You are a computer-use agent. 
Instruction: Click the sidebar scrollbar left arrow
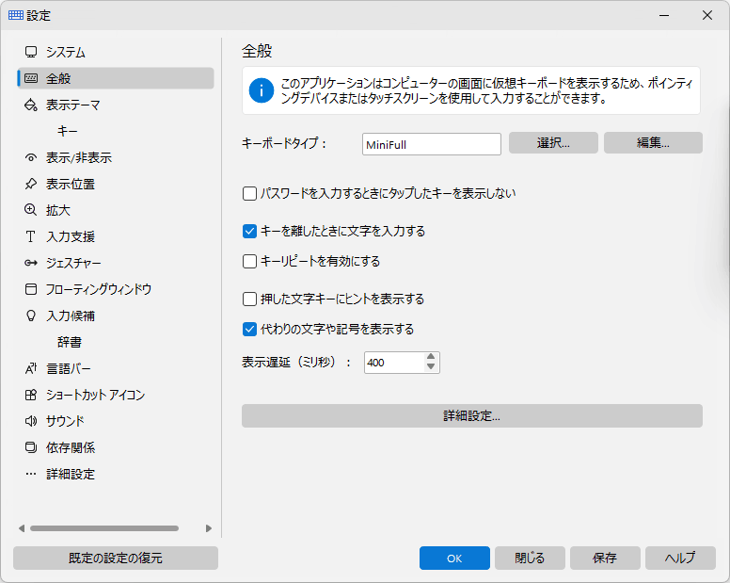pyautogui.click(x=22, y=528)
